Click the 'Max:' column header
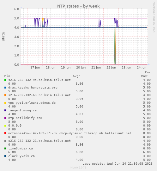Viewport: 157px width, 171px height. 145,76
